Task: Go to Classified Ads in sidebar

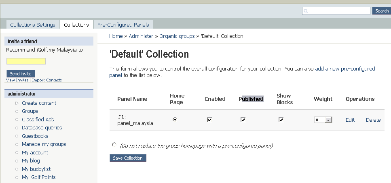Action: pos(38,120)
